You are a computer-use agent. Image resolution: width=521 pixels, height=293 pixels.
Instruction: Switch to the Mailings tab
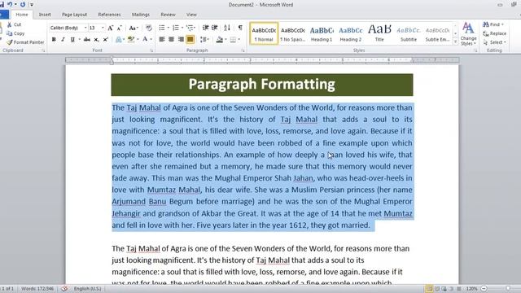tap(141, 15)
